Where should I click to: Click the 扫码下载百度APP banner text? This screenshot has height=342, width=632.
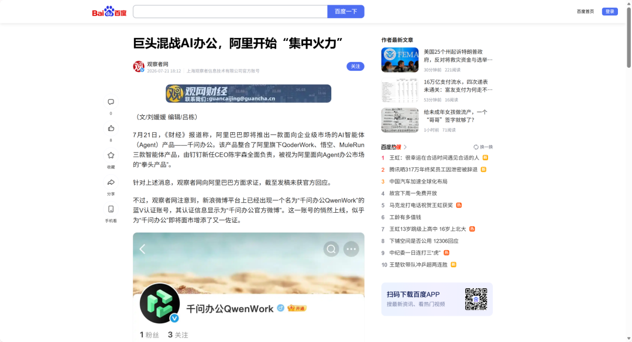413,295
